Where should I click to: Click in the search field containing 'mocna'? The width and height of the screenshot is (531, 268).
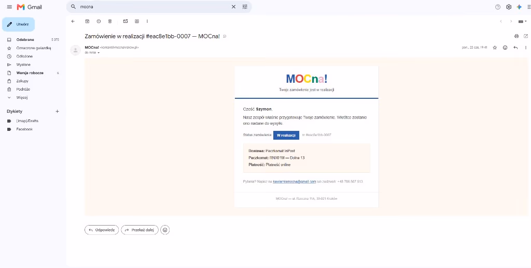pyautogui.click(x=154, y=7)
